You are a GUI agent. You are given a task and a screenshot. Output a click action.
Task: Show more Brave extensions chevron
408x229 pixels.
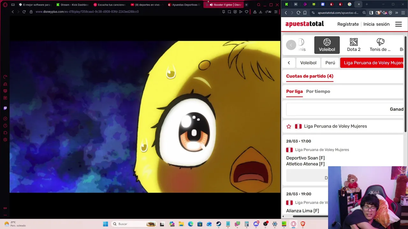coord(397,13)
